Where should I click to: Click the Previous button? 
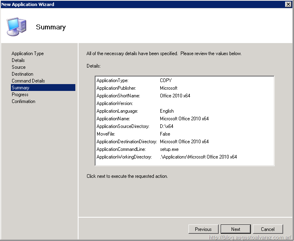(203, 229)
